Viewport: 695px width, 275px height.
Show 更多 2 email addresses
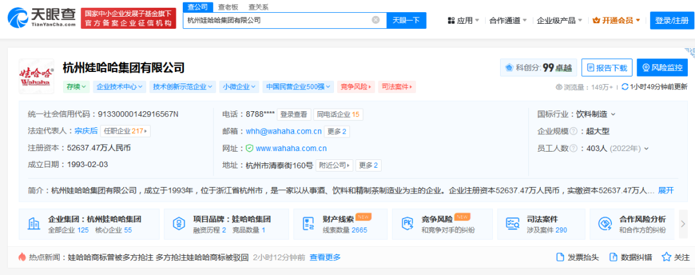(337, 131)
